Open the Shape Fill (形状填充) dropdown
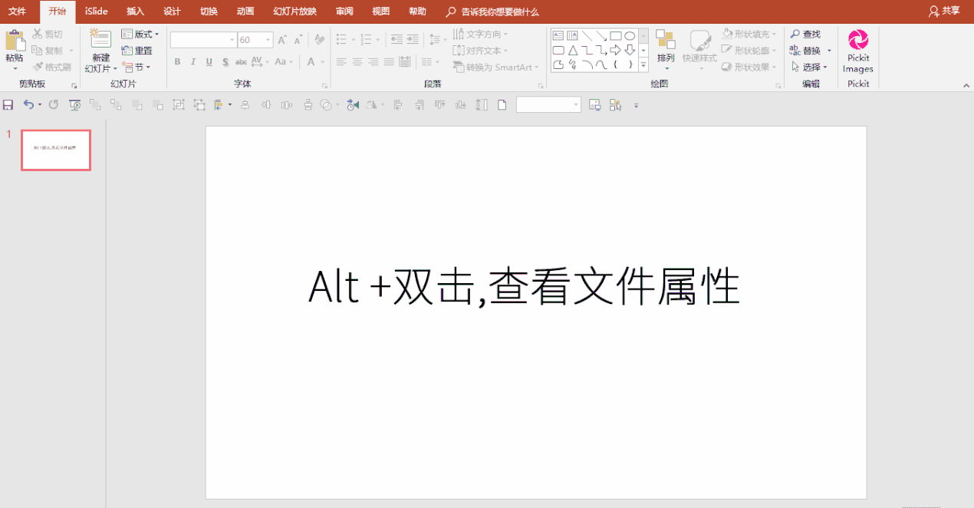The width and height of the screenshot is (974, 508). click(x=749, y=34)
